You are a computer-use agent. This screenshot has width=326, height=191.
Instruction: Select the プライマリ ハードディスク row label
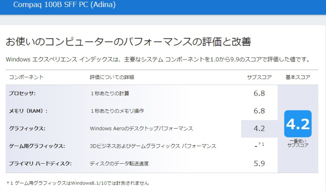[x=40, y=164]
